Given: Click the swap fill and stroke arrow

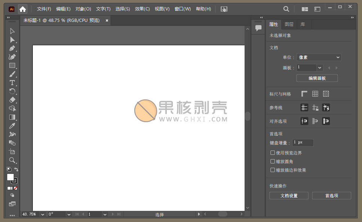Looking at the screenshot, I should [16, 169].
